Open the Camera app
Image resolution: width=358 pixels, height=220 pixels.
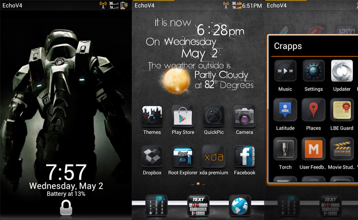[244, 116]
